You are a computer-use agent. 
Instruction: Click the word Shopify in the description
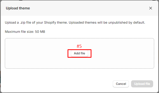[50, 23]
